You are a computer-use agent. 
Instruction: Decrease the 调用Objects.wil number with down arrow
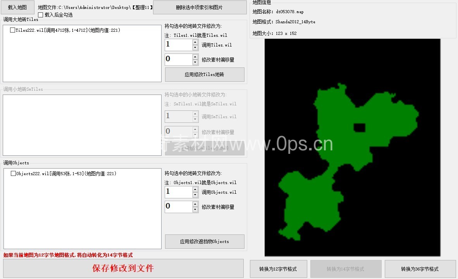195,195
